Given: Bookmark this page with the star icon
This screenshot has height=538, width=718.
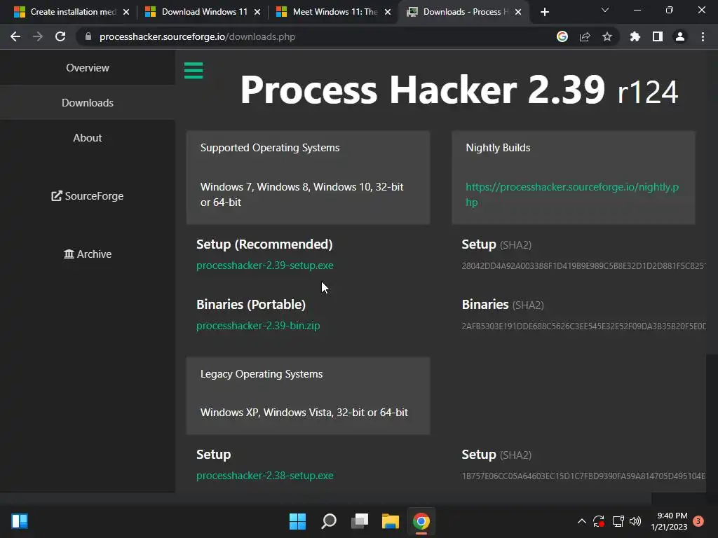Looking at the screenshot, I should pyautogui.click(x=607, y=36).
